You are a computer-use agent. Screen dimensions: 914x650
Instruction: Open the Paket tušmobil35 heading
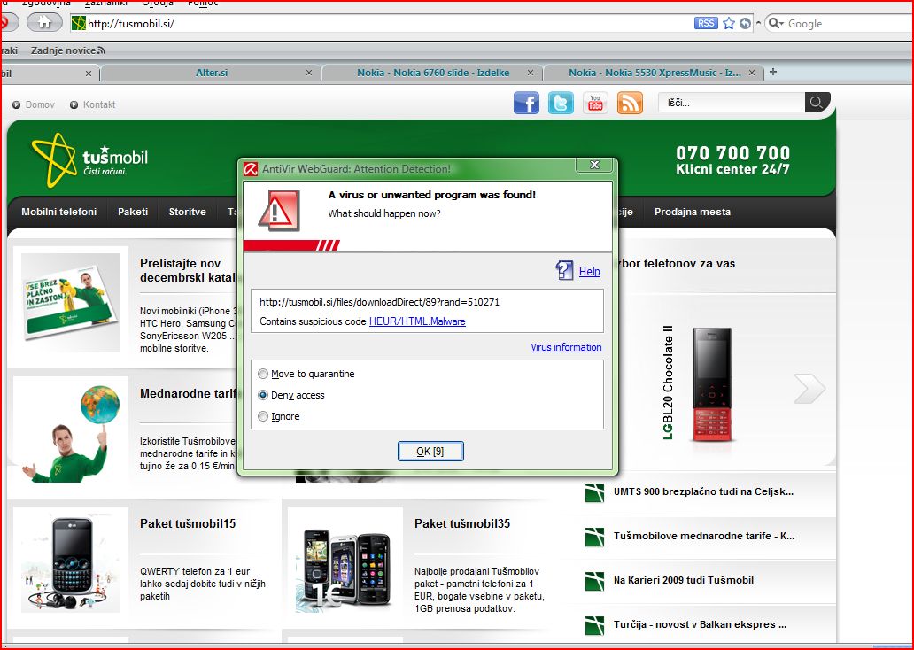pos(462,523)
